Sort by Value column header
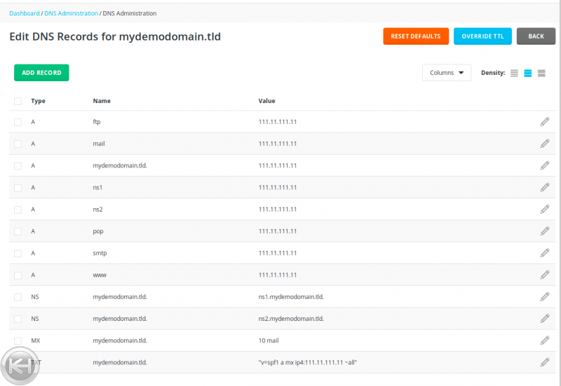Image resolution: width=561 pixels, height=386 pixels. click(x=266, y=101)
